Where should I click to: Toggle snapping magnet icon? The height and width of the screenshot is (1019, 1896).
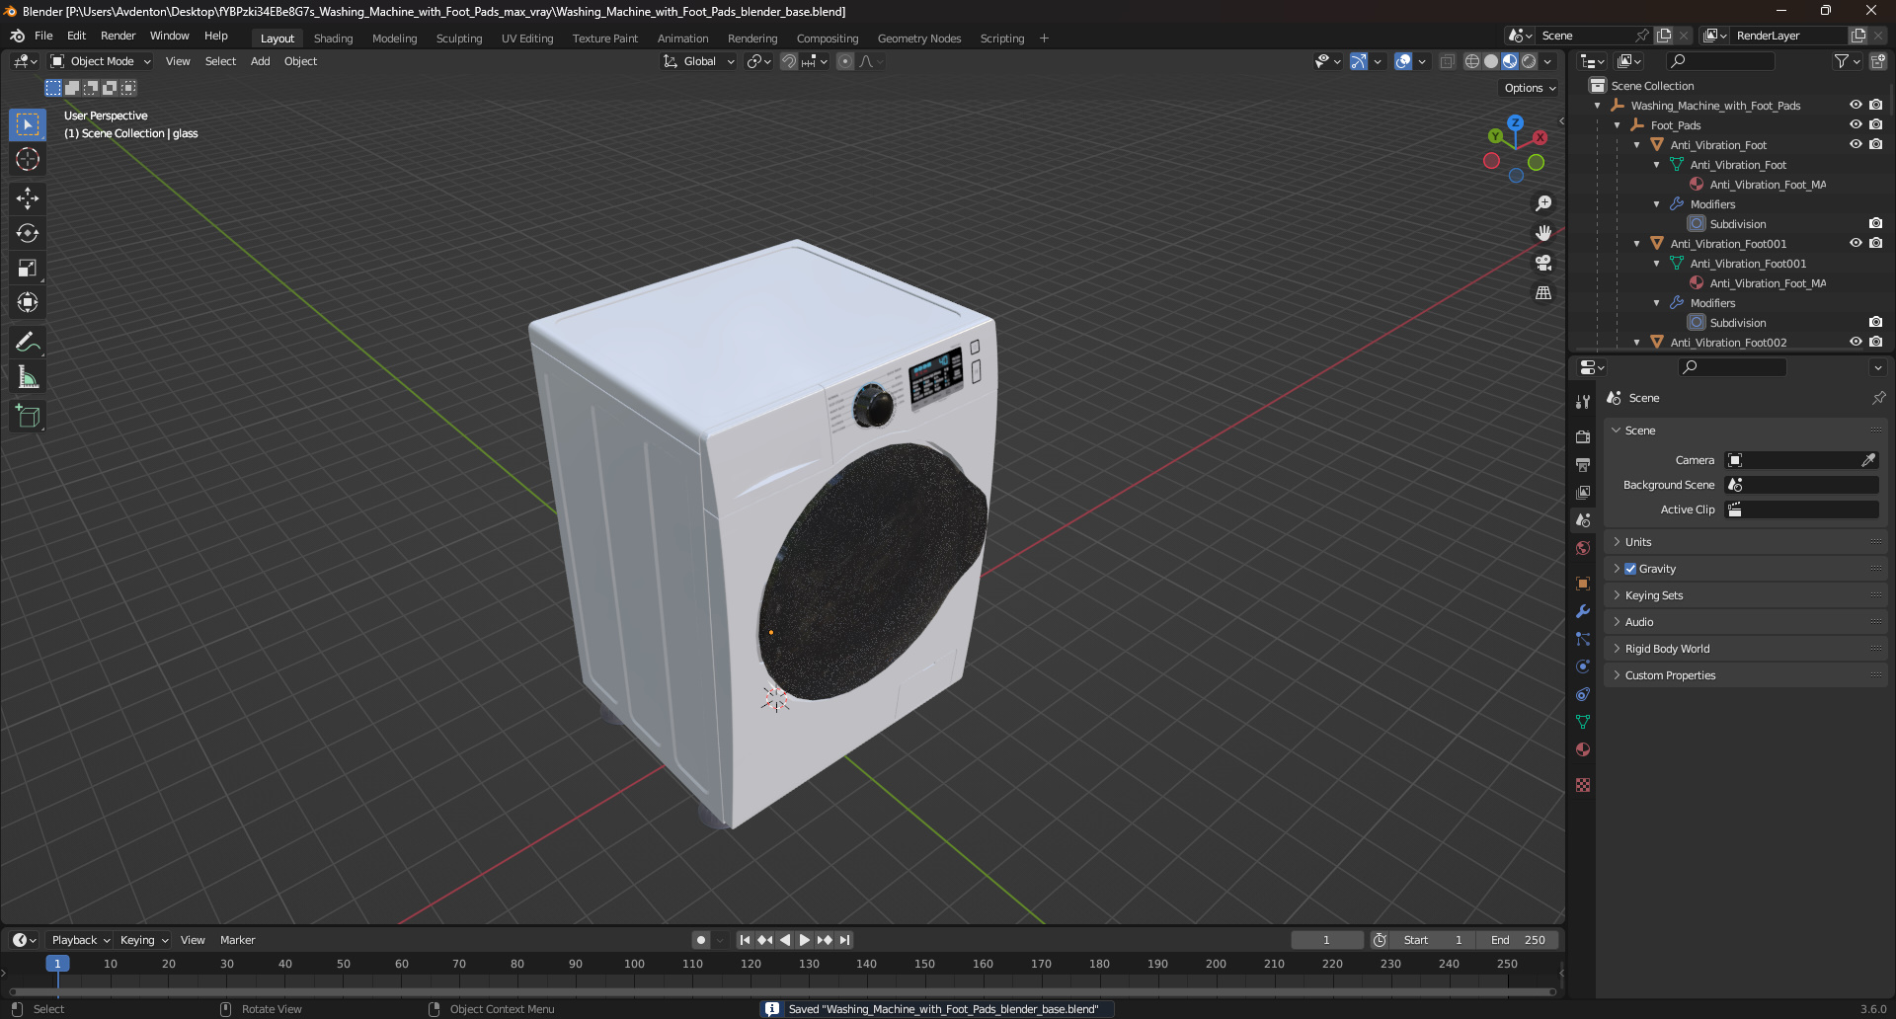[789, 61]
